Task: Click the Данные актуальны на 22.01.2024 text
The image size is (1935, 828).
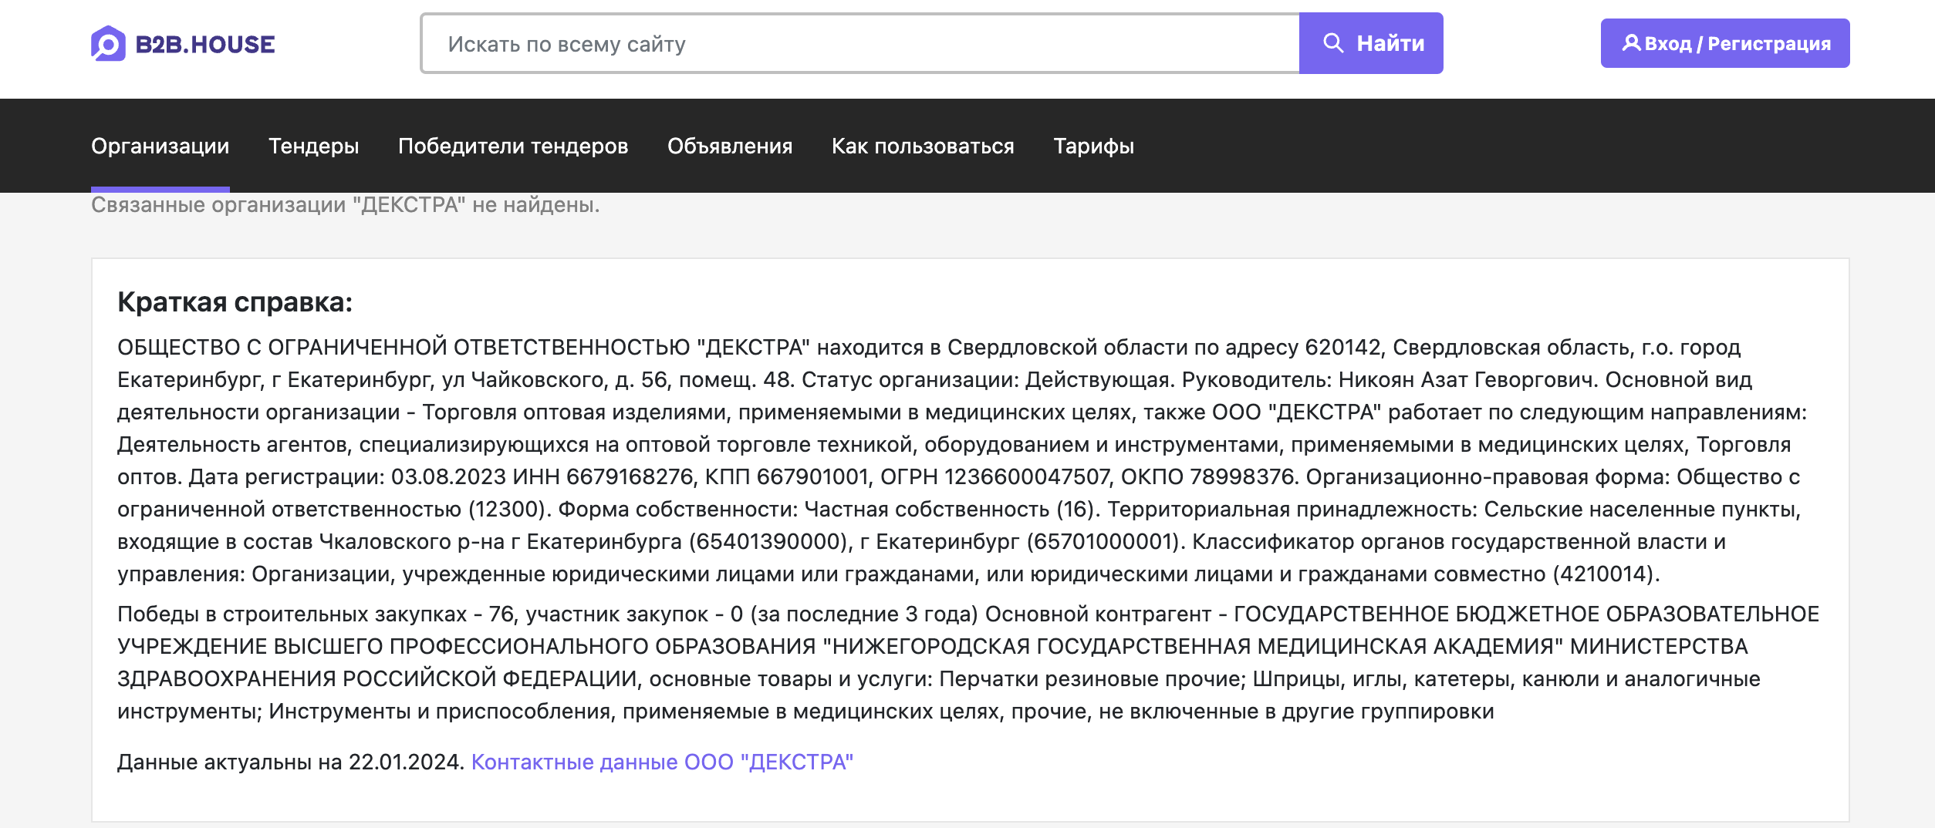Action: click(x=290, y=762)
